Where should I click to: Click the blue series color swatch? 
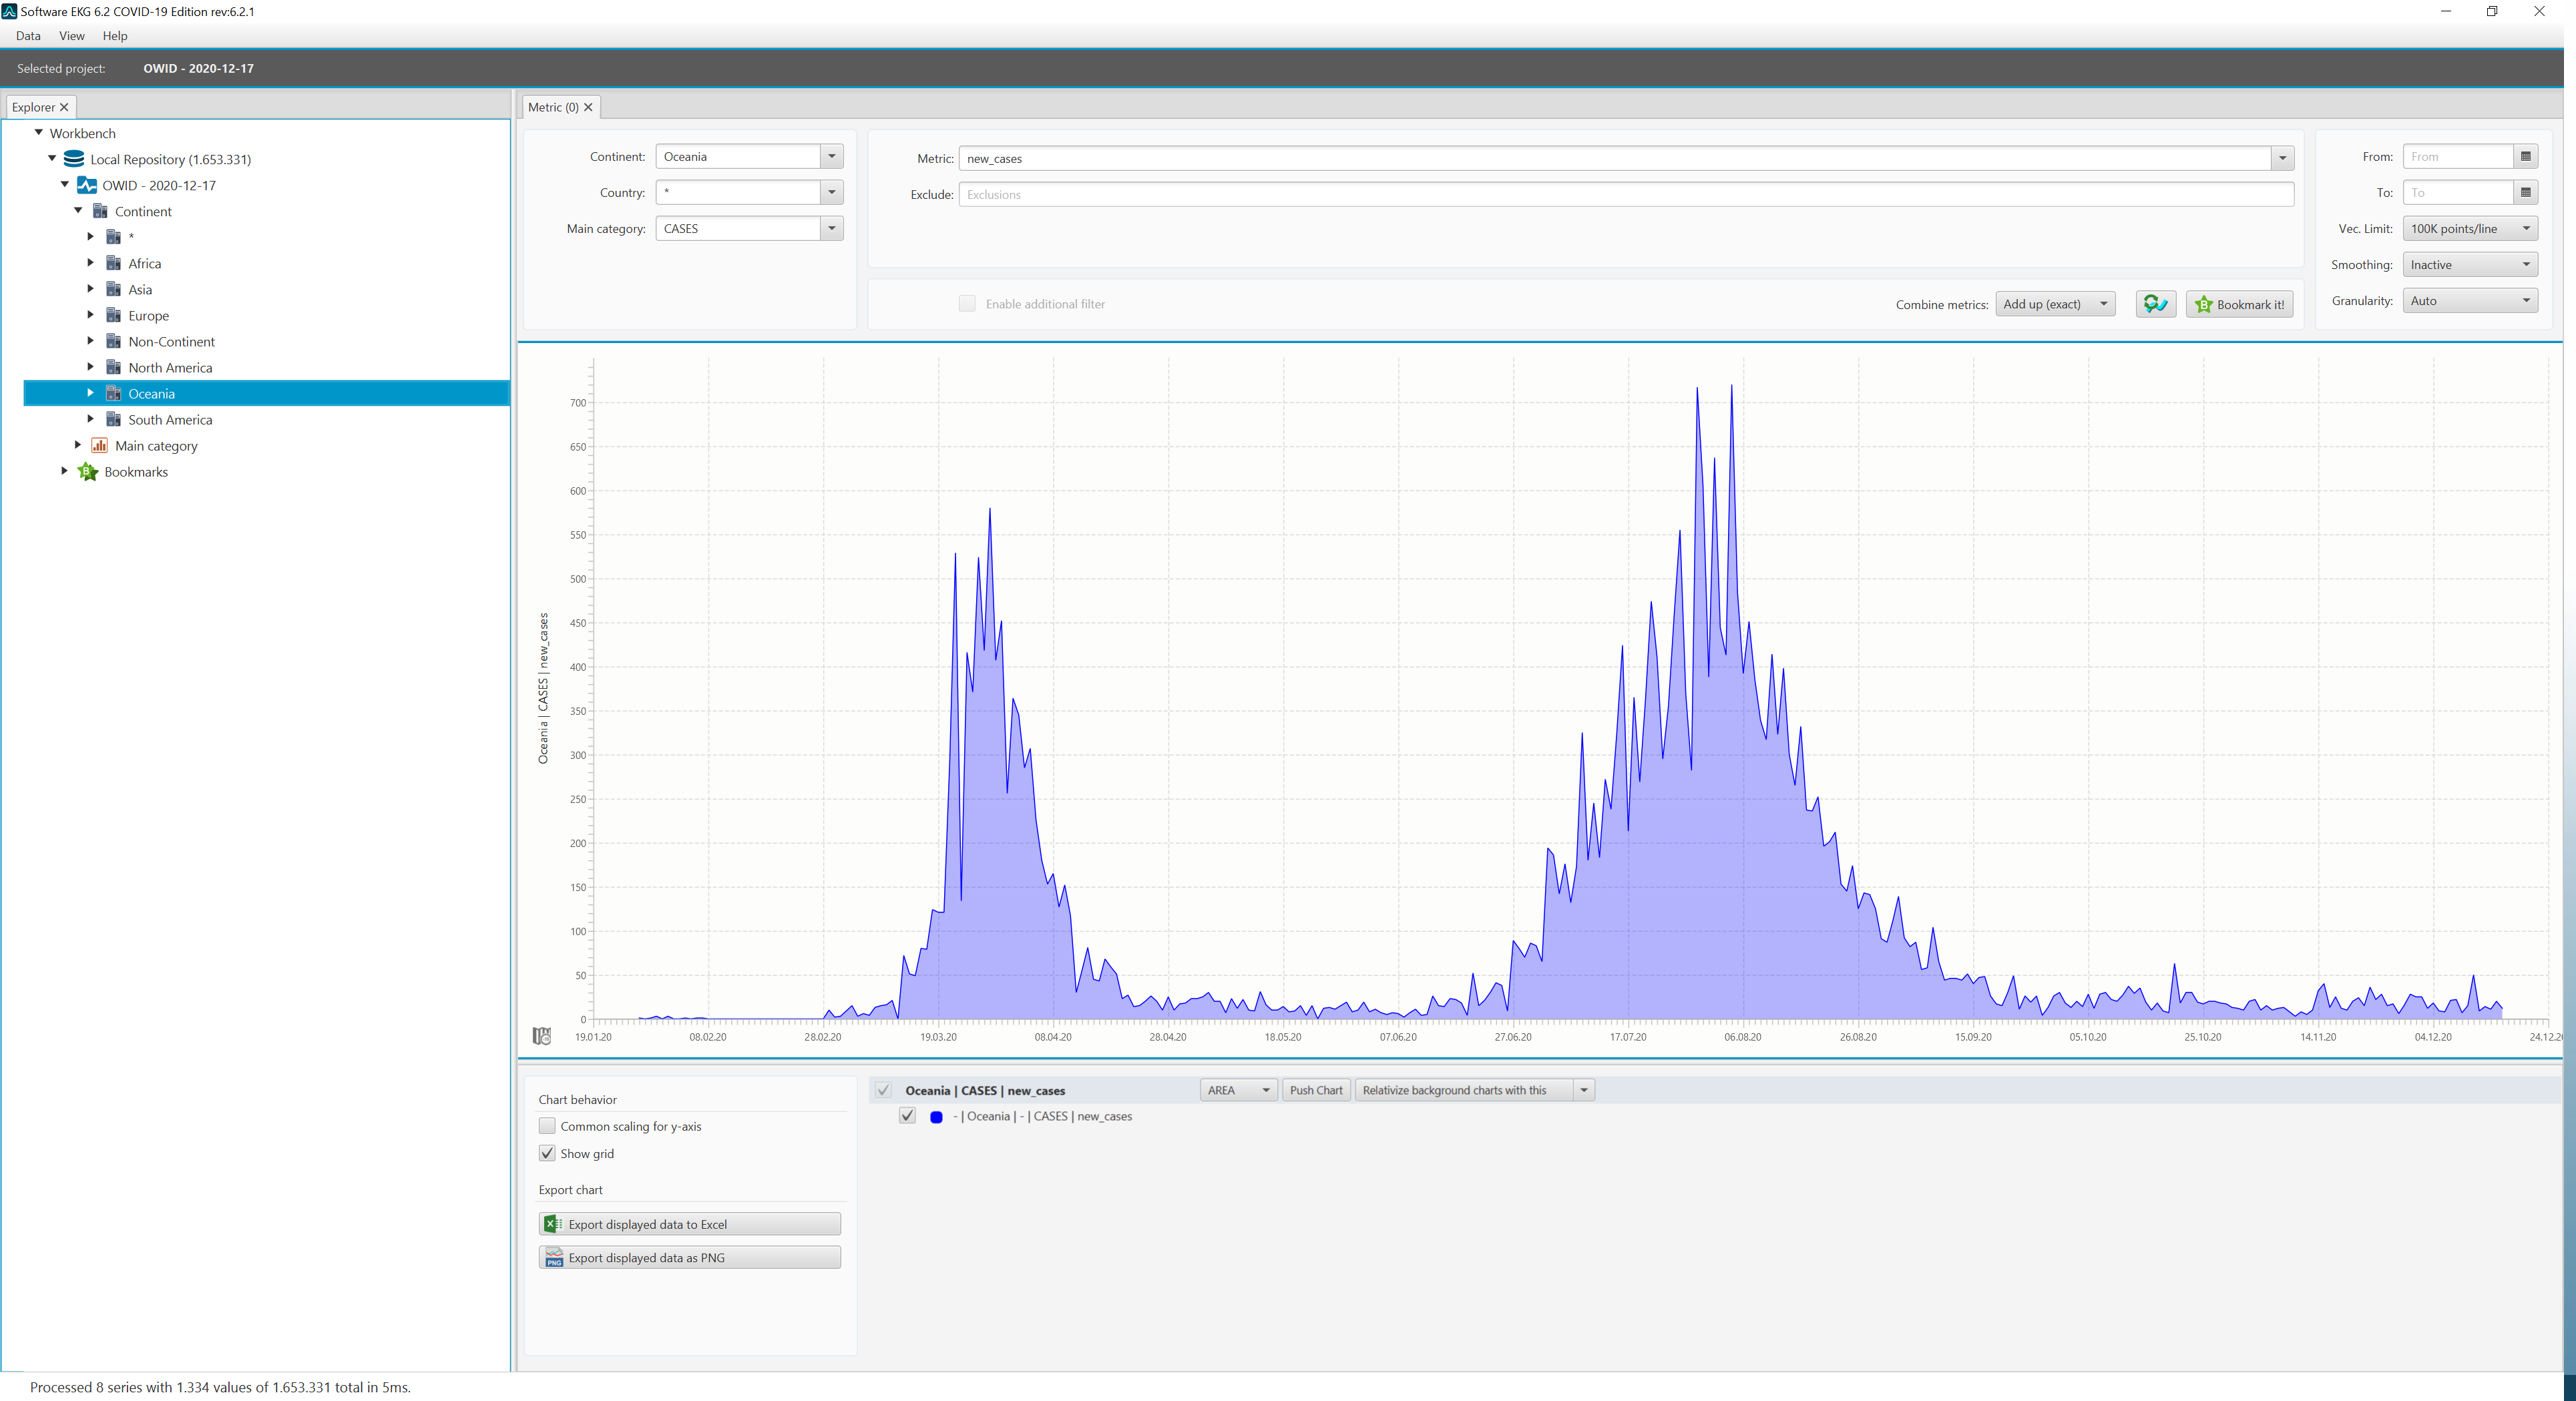(x=936, y=1117)
